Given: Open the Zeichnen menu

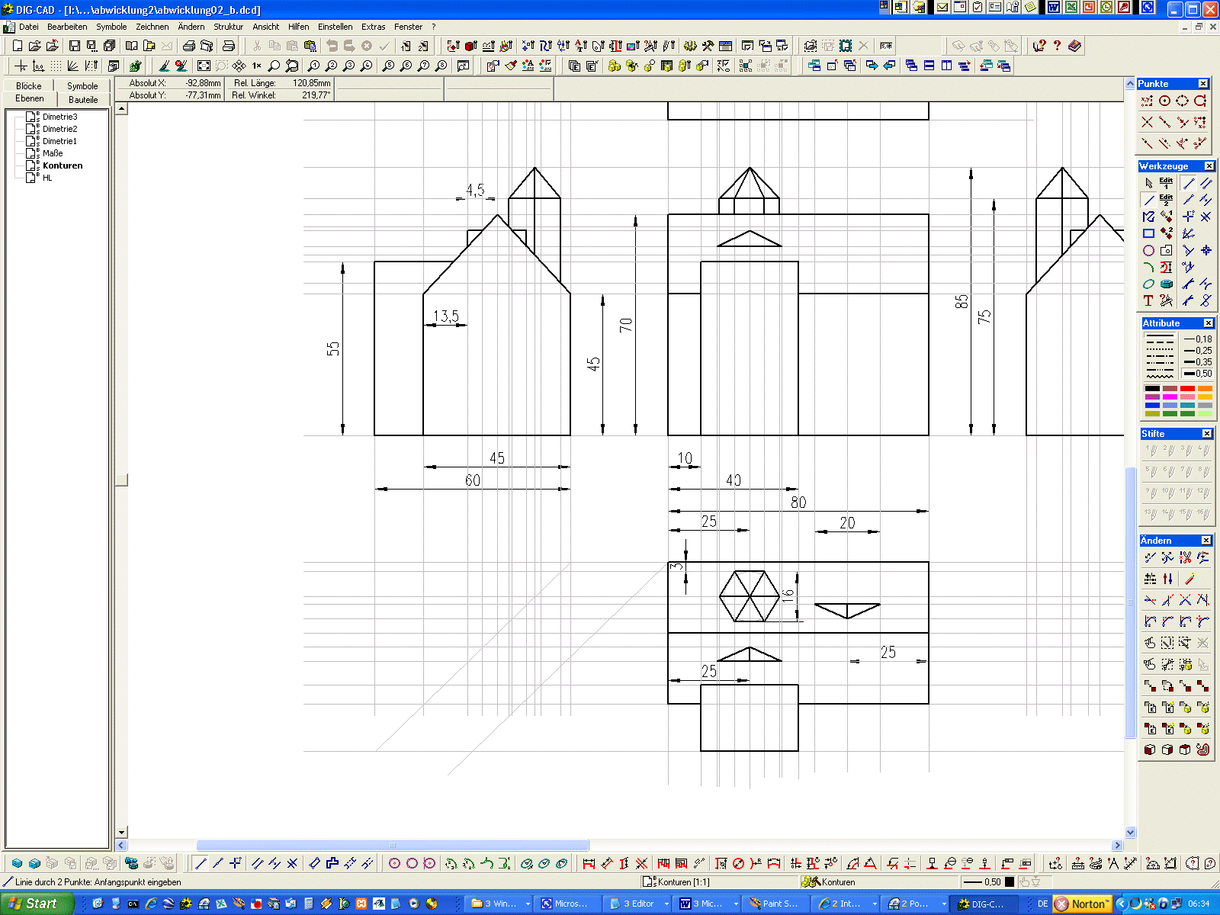Looking at the screenshot, I should (152, 27).
